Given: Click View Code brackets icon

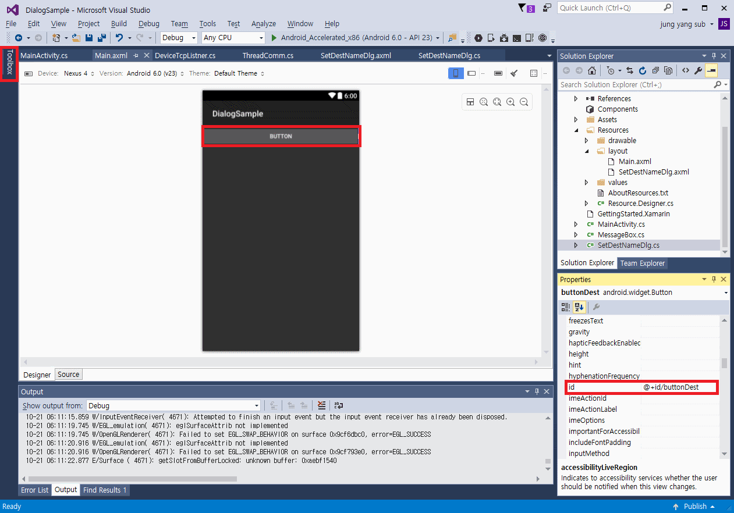Looking at the screenshot, I should [686, 70].
